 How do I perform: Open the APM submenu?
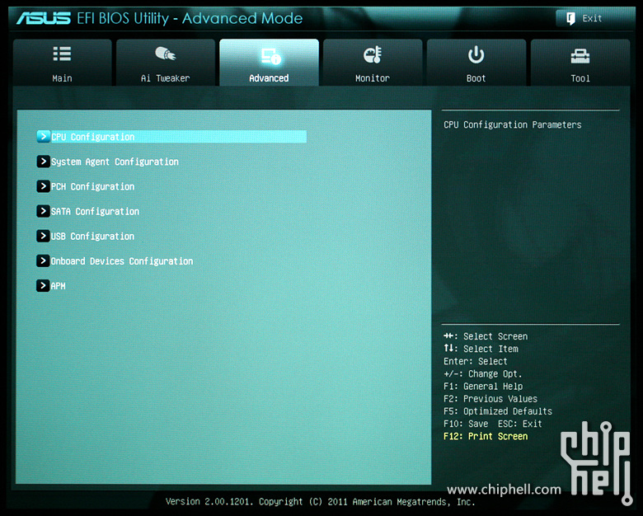click(x=59, y=286)
